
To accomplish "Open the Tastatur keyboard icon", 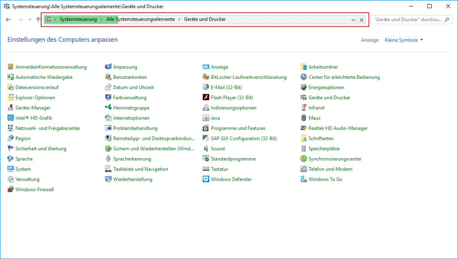I will (x=206, y=169).
